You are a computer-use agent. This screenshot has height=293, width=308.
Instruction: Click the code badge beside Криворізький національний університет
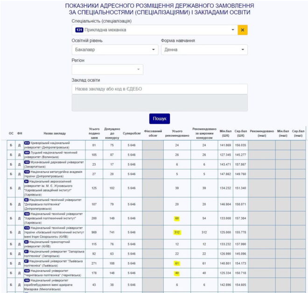click(x=27, y=143)
